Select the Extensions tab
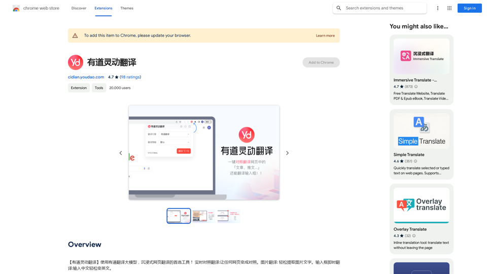Viewport: 487px width, 274px height. click(x=103, y=9)
